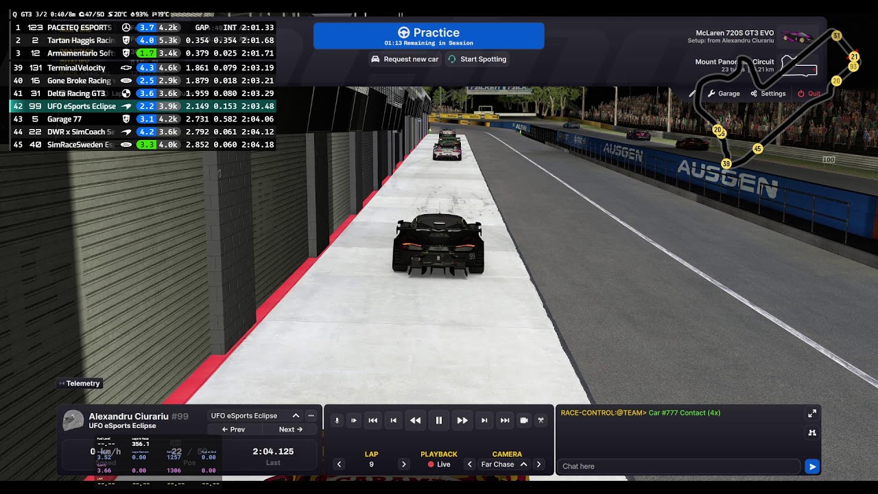This screenshot has height=494, width=878.
Task: Click car marker 93 on track map
Action: (853, 67)
